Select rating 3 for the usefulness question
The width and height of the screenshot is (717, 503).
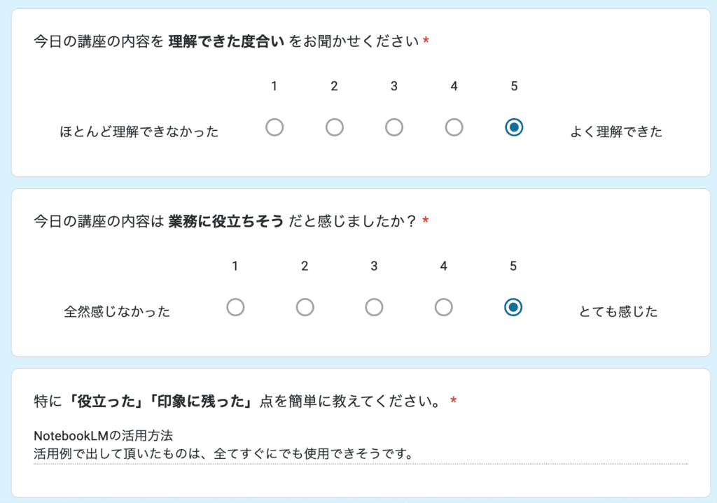click(374, 306)
